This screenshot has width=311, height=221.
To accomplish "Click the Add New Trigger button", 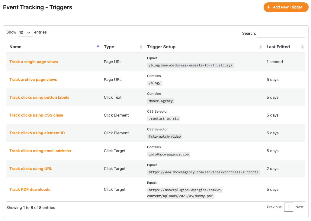I will (286, 7).
